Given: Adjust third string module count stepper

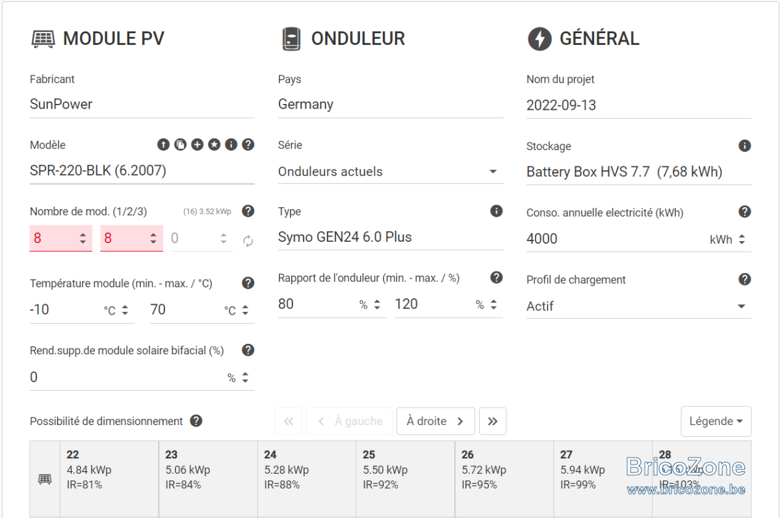Looking at the screenshot, I should [224, 239].
